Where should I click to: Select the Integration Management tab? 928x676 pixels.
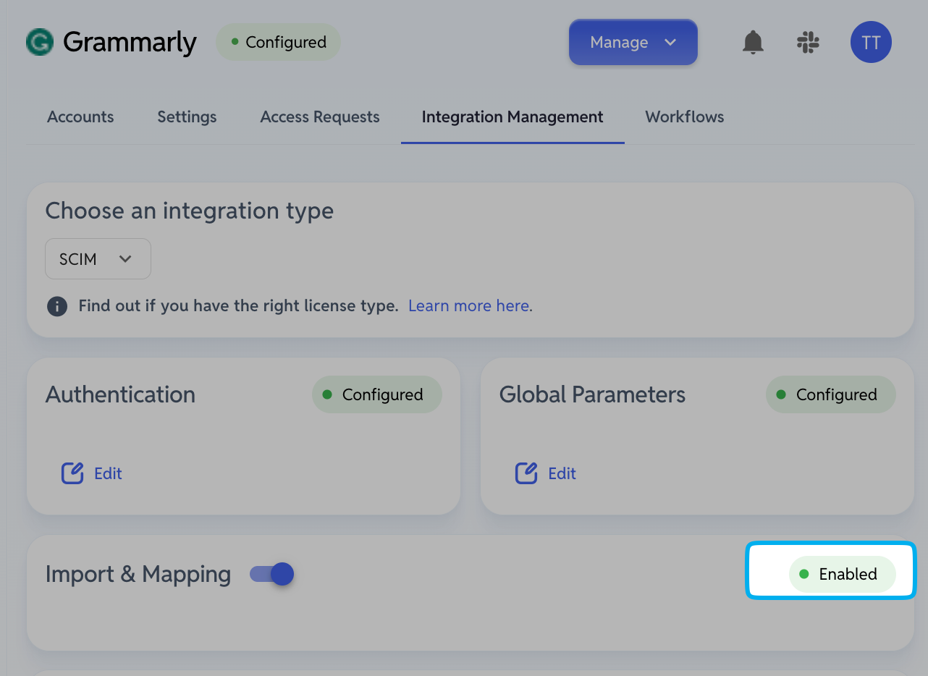point(512,117)
